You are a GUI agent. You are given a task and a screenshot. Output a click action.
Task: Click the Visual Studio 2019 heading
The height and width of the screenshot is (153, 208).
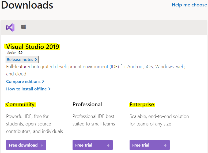click(x=33, y=47)
